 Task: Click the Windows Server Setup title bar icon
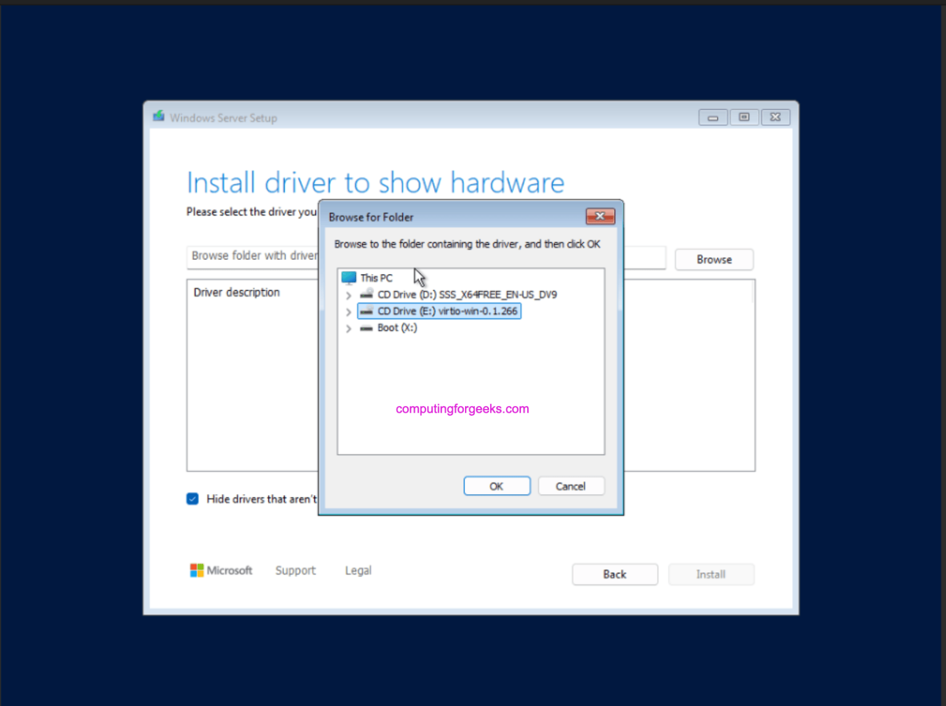pyautogui.click(x=158, y=116)
